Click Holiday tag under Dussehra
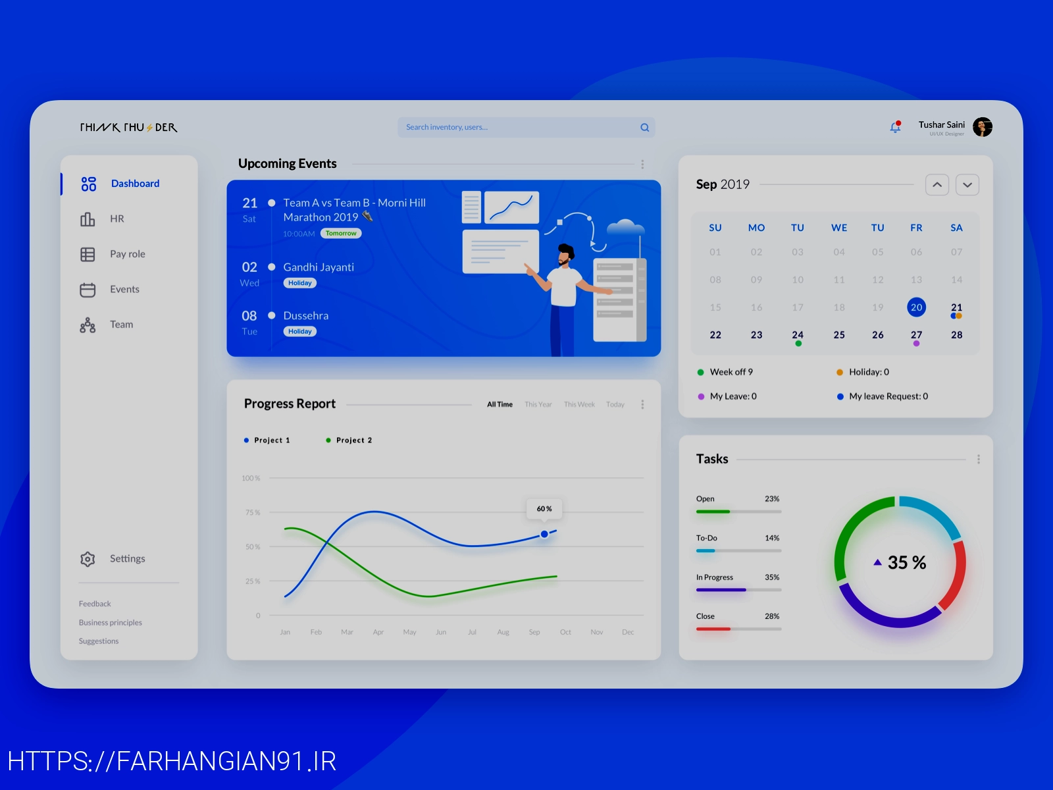The image size is (1053, 790). click(300, 332)
